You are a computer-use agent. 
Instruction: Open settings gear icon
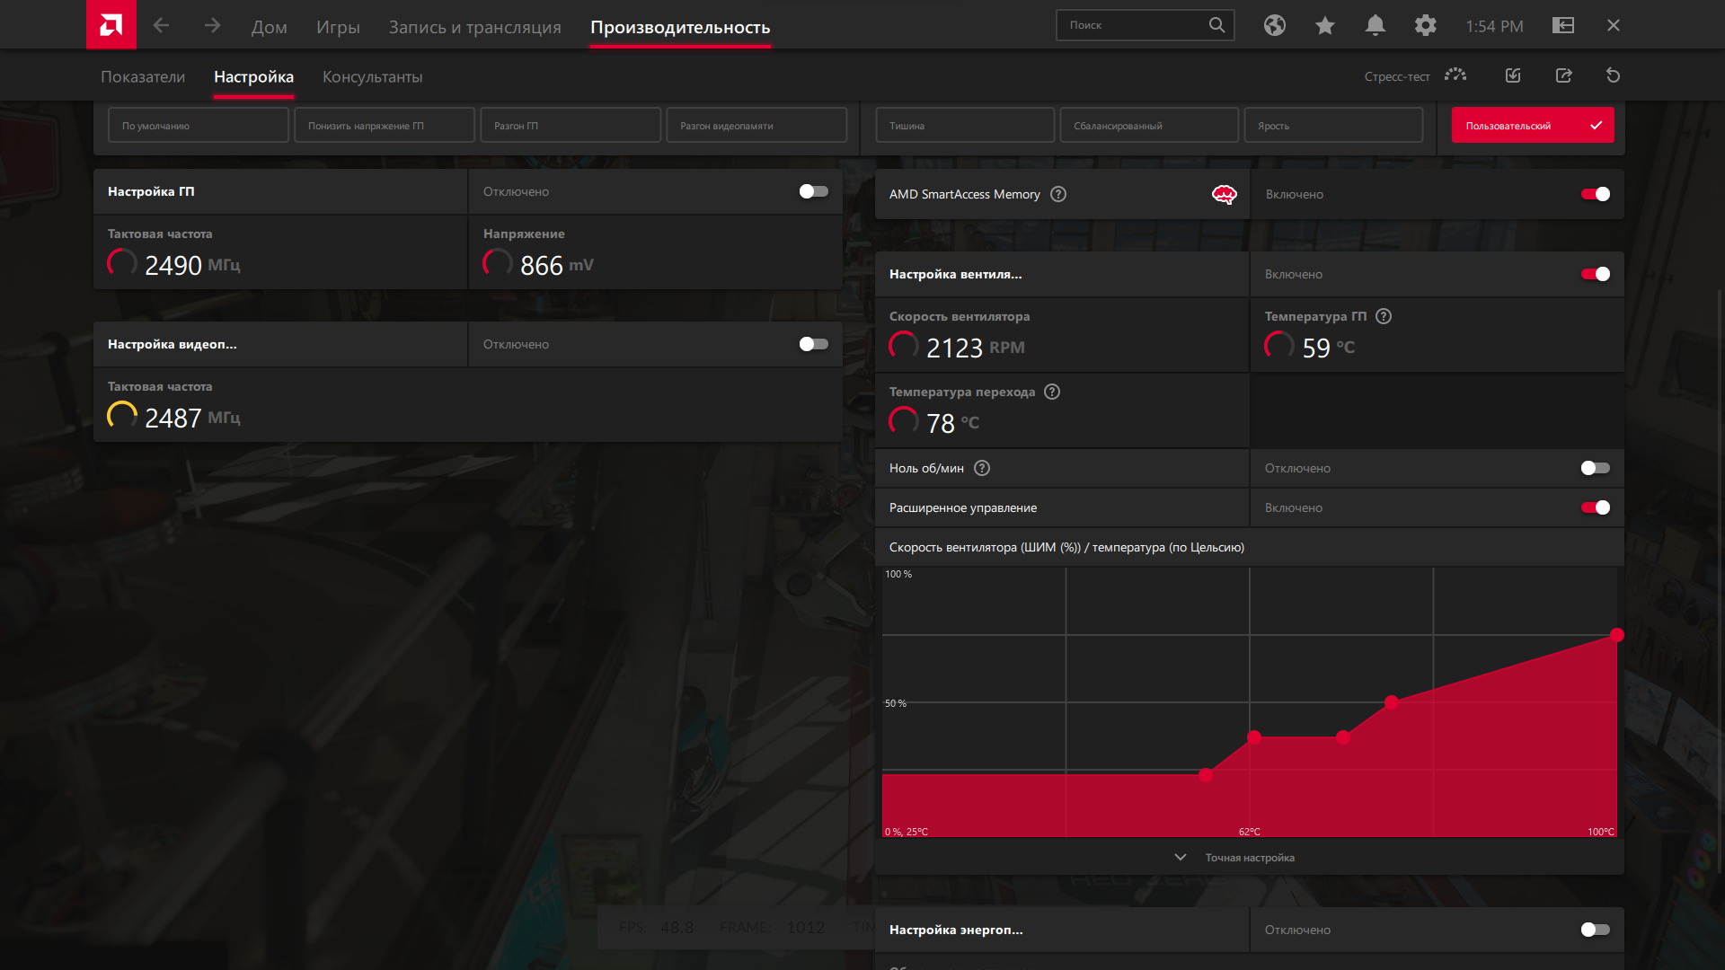[x=1425, y=26]
